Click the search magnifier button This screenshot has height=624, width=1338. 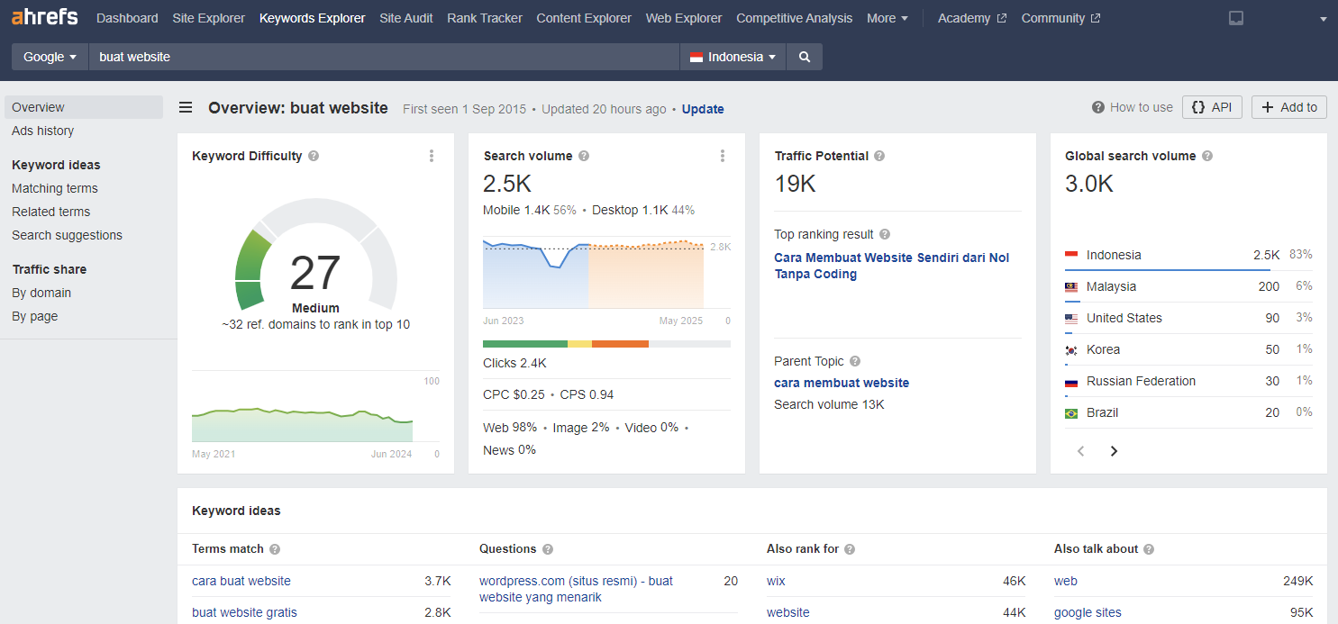[805, 57]
